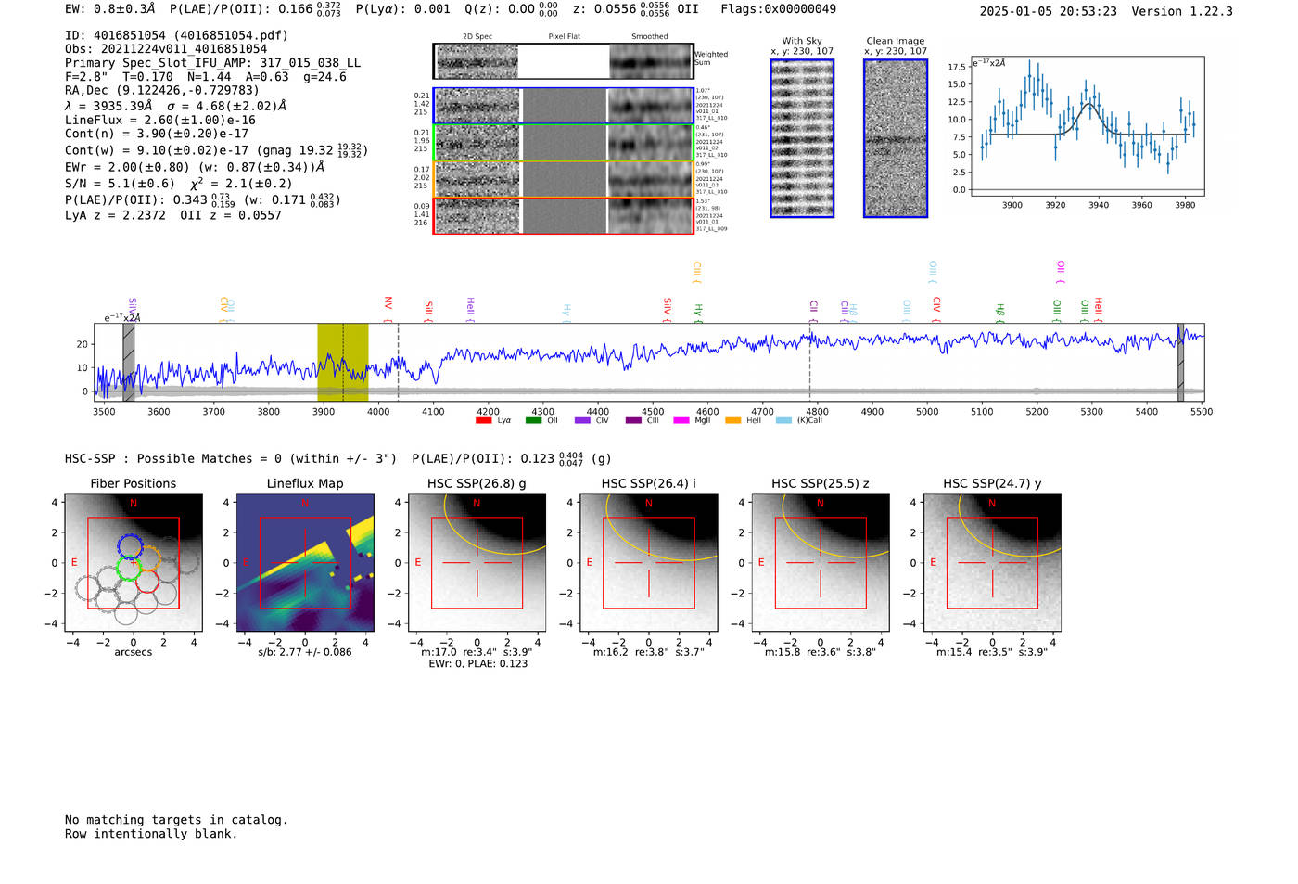
Task: Click the m:15.4 re:3.5" s:3.9" caption
Action: pyautogui.click(x=992, y=652)
